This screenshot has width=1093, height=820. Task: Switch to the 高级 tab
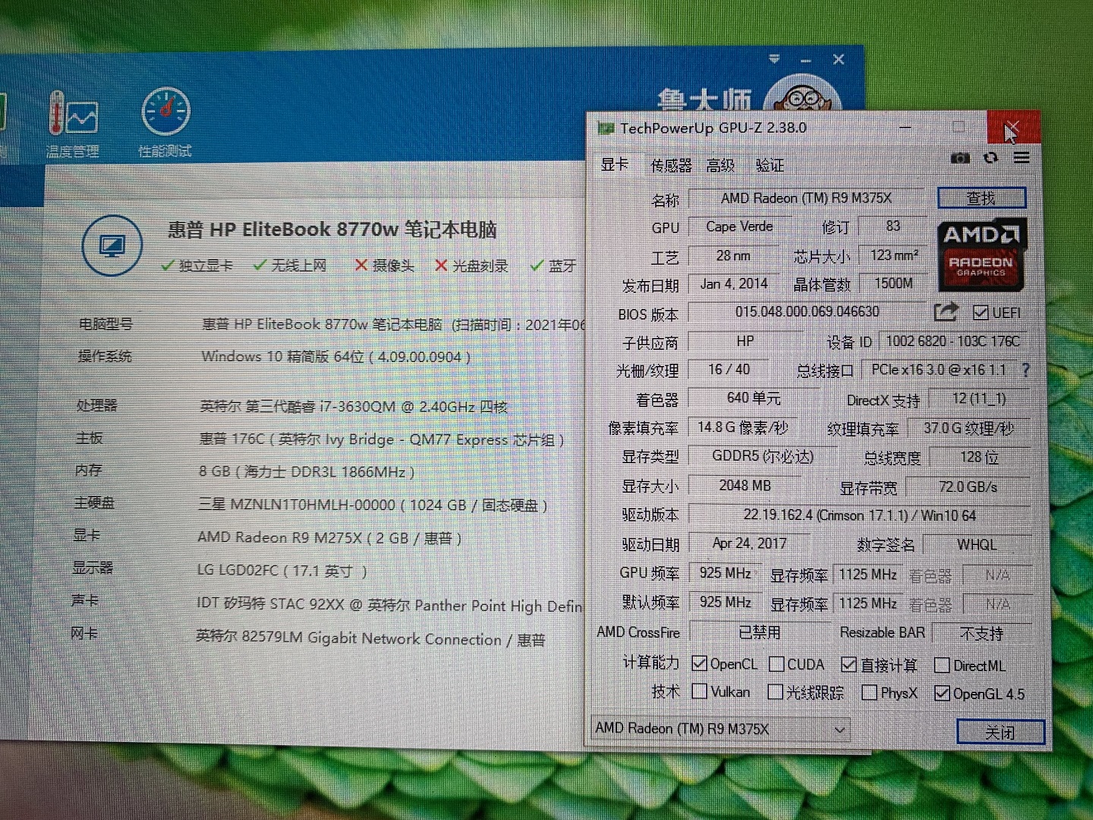(x=721, y=166)
